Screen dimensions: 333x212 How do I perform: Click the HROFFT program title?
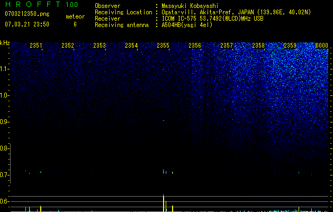tap(33, 4)
